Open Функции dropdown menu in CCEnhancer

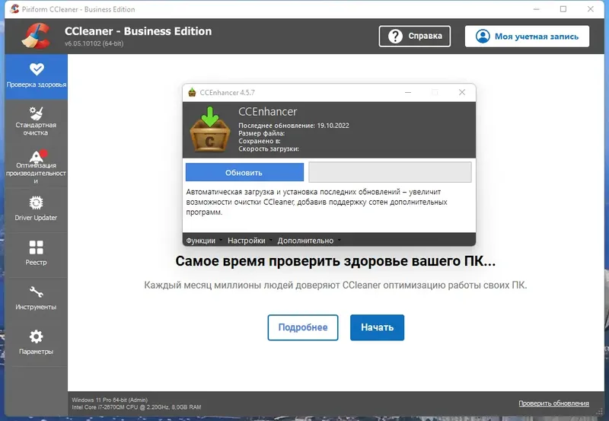click(204, 241)
